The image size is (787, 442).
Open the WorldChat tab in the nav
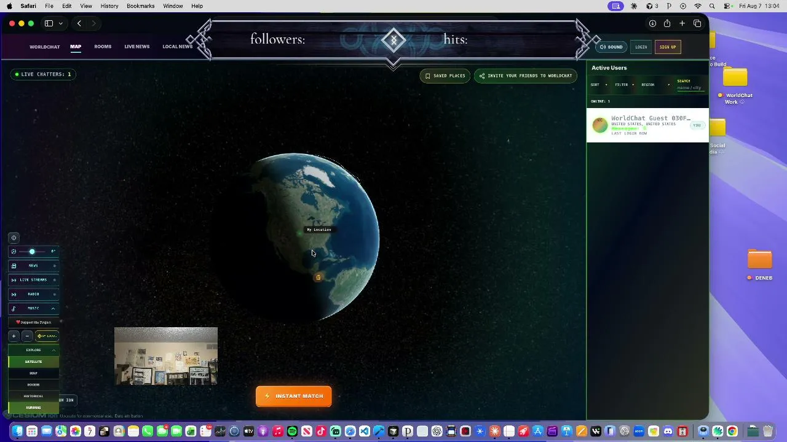(45, 47)
